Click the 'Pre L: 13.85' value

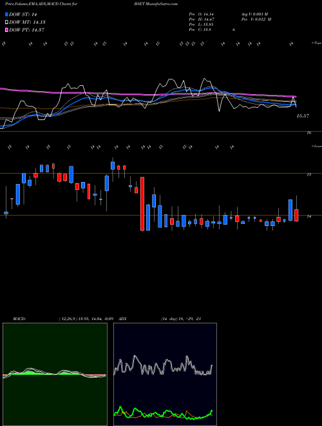(x=201, y=25)
